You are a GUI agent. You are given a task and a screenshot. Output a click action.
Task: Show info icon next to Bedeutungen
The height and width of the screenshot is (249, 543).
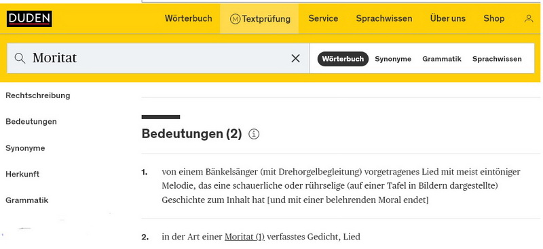[x=254, y=134]
